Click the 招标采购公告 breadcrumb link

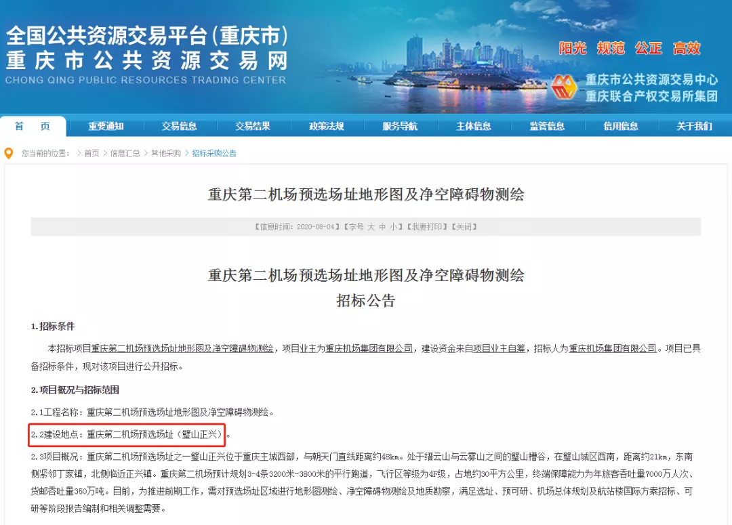point(214,153)
